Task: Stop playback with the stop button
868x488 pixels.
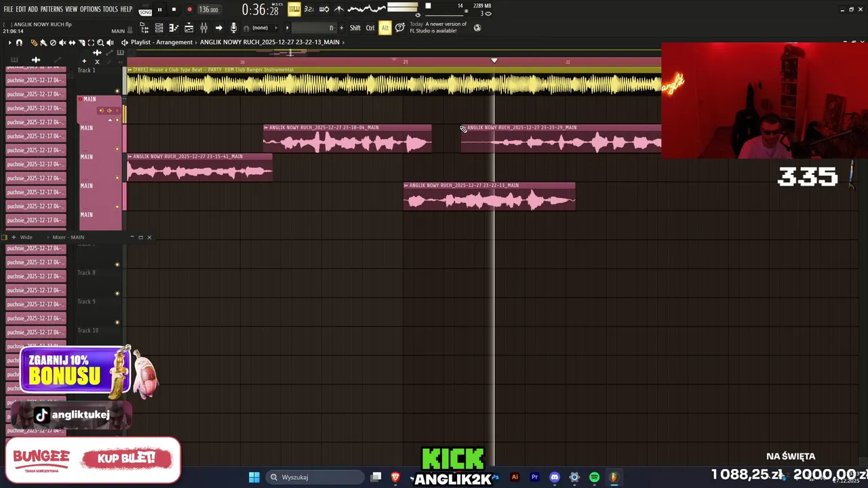Action: pos(174,9)
